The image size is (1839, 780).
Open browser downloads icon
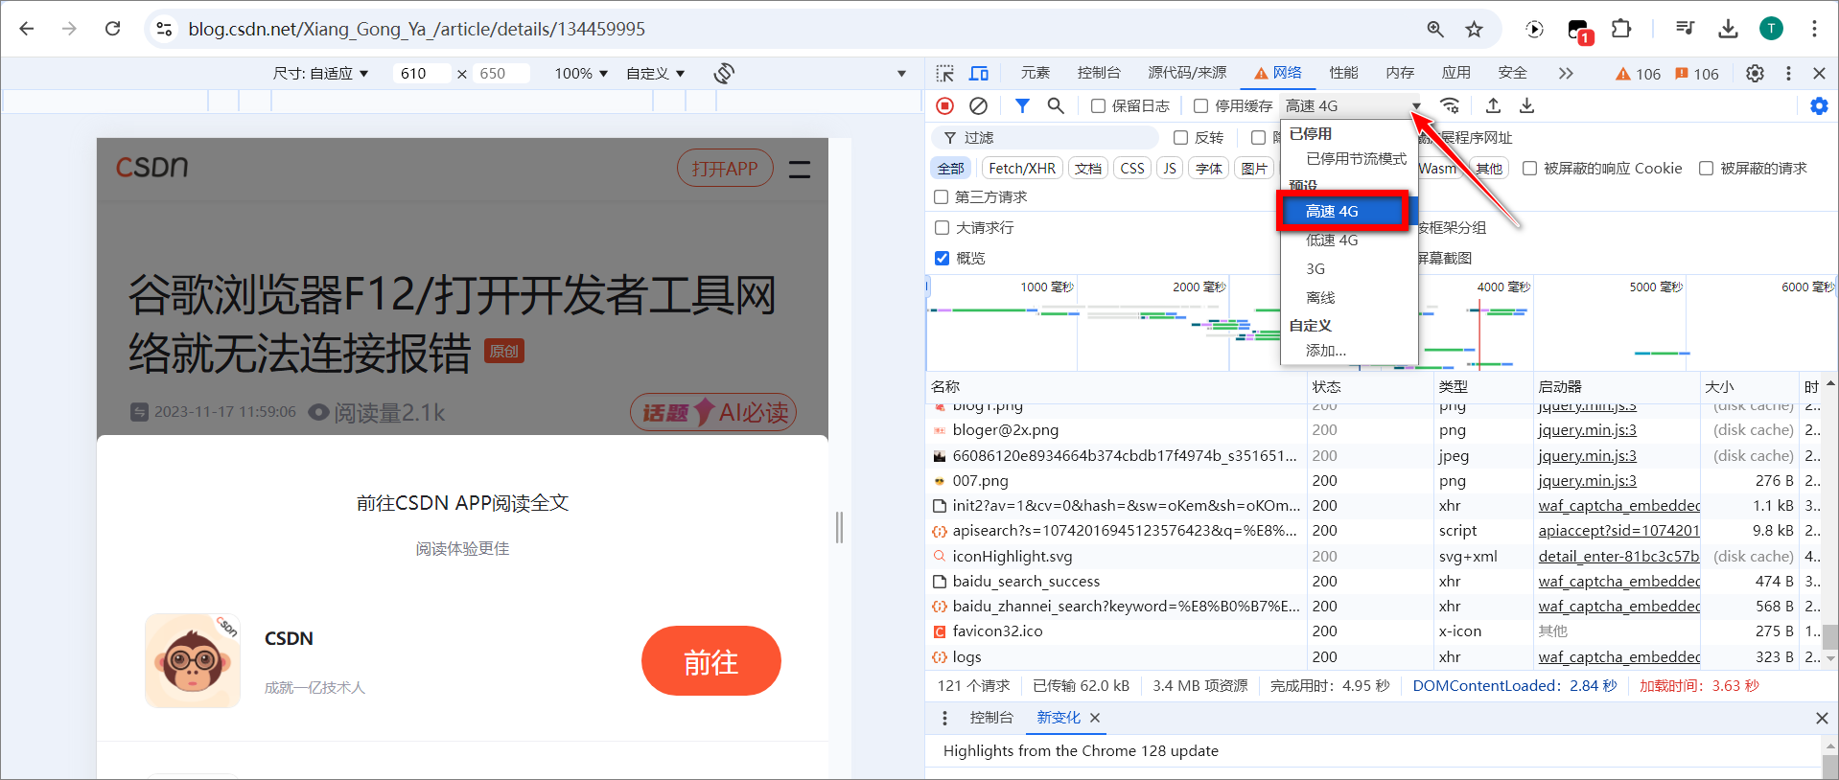pos(1728,29)
